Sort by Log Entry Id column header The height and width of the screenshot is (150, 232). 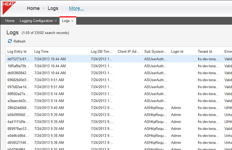click(17, 52)
